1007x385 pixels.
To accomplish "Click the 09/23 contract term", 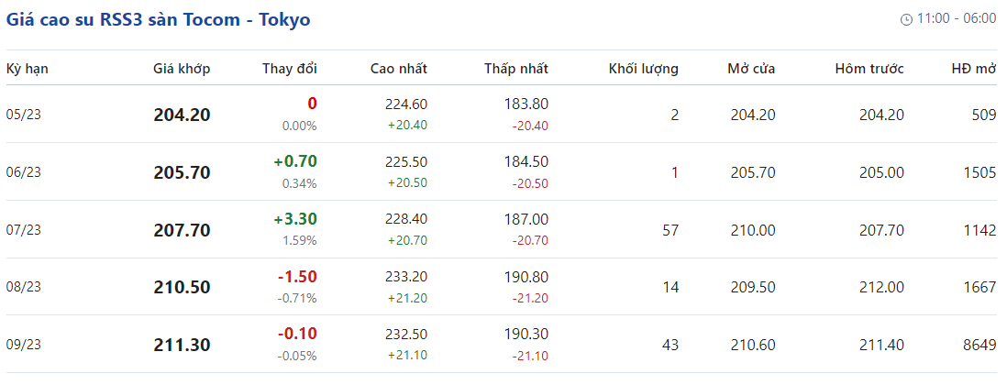I will (24, 345).
